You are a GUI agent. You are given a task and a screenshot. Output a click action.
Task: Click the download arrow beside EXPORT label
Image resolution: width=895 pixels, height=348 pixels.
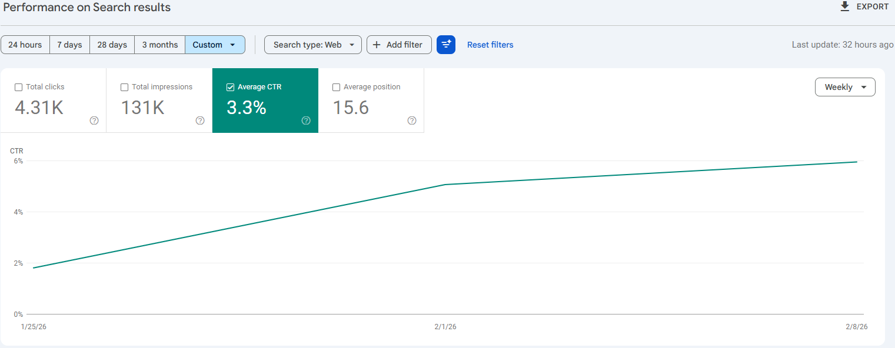coord(846,6)
